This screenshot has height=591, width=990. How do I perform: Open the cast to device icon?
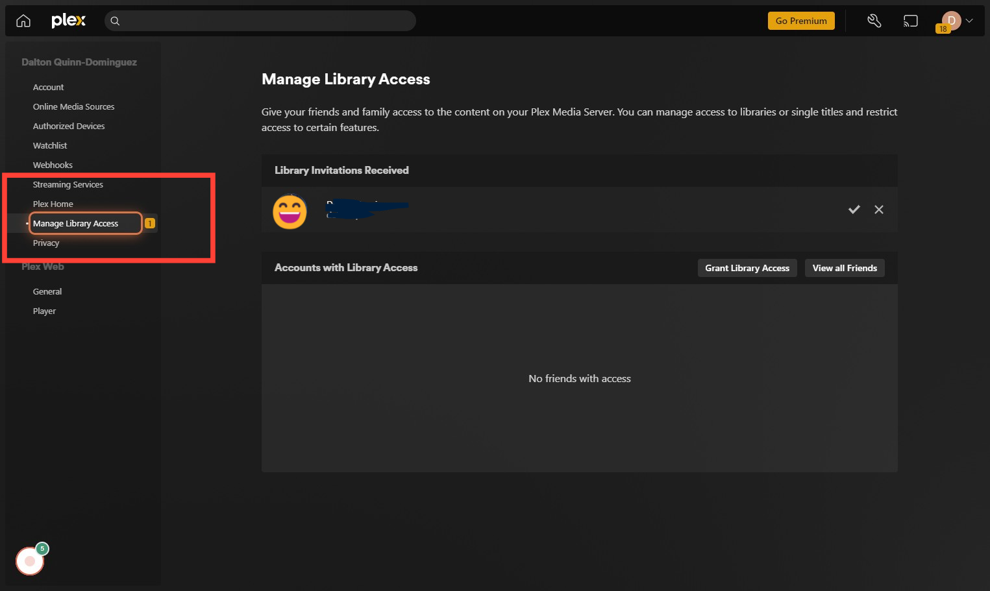pyautogui.click(x=911, y=21)
